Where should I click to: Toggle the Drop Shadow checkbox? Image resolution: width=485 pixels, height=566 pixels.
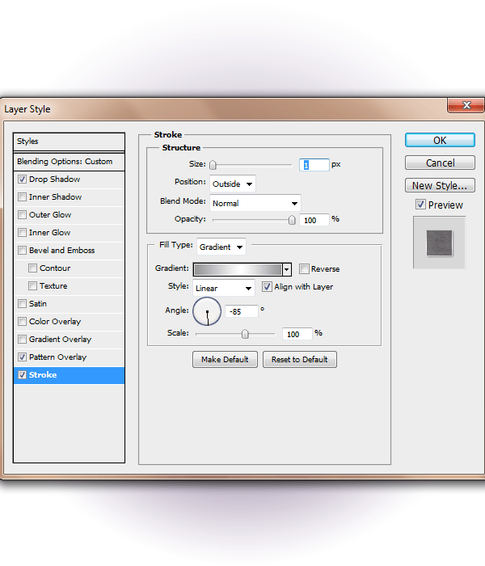[x=23, y=179]
